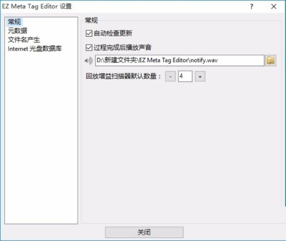Image resolution: width=286 pixels, height=241 pixels.
Task: Focus the scanner count field showing 4
Action: click(185, 76)
